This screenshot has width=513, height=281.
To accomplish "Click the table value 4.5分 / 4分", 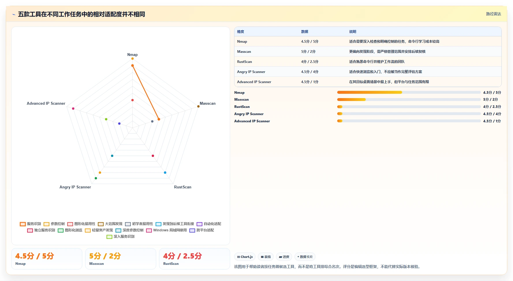I will (x=309, y=72).
